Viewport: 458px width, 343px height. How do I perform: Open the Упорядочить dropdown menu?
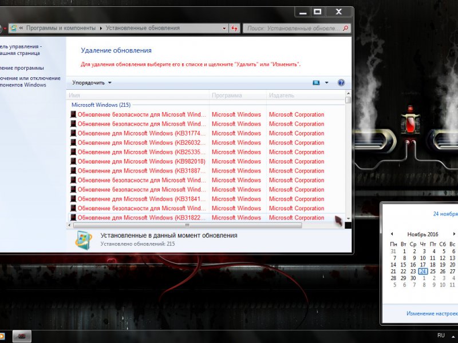(92, 83)
